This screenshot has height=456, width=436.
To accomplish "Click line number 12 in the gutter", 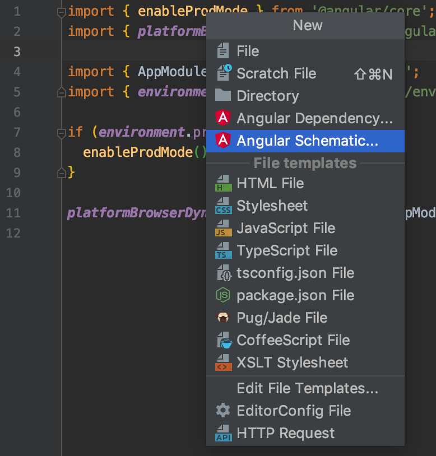I will [x=13, y=233].
